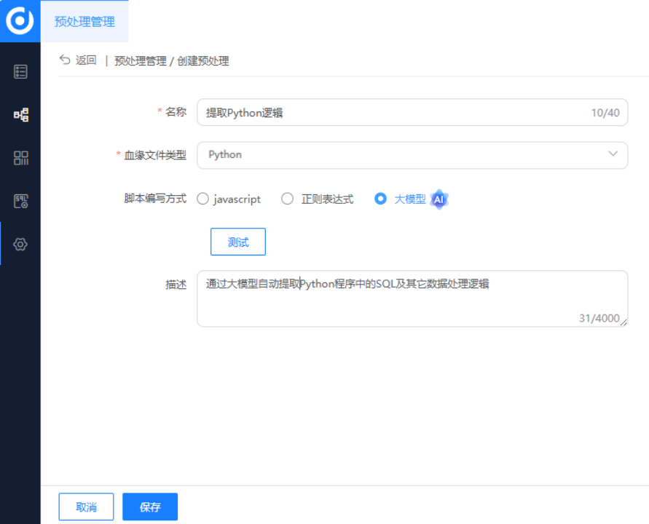The image size is (649, 524).
Task: Open the lineage graph icon in sidebar
Action: pos(20,114)
